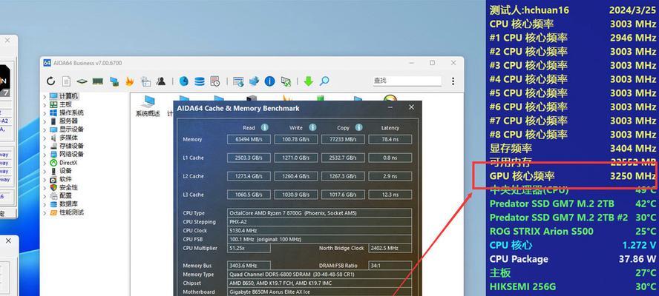Viewport: 659px width, 296px height.
Task: Select 主板 in the tree
Action: click(65, 105)
